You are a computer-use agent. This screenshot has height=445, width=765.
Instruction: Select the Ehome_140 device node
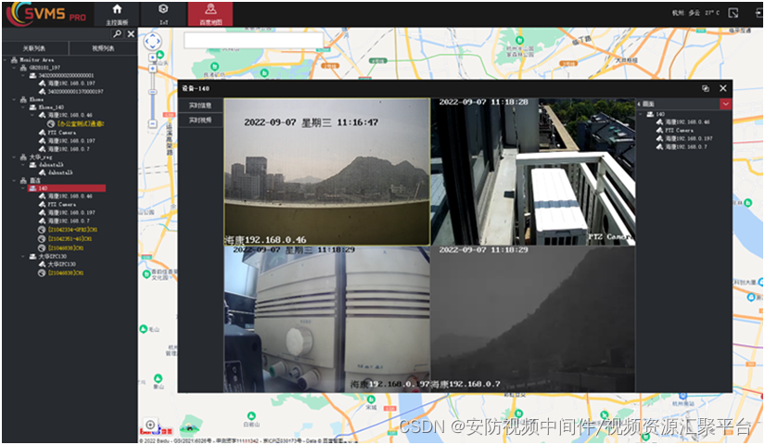point(51,108)
